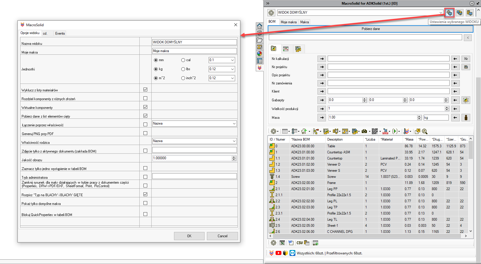The width and height of the screenshot is (481, 264).
Task: Click the Cancel button in the dialog
Action: (x=222, y=236)
